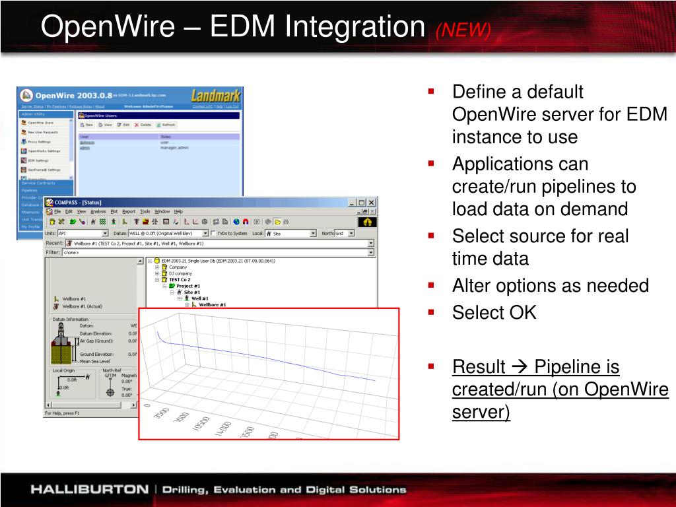Click the blue globe toolbar icon in COMPASS

click(236, 222)
